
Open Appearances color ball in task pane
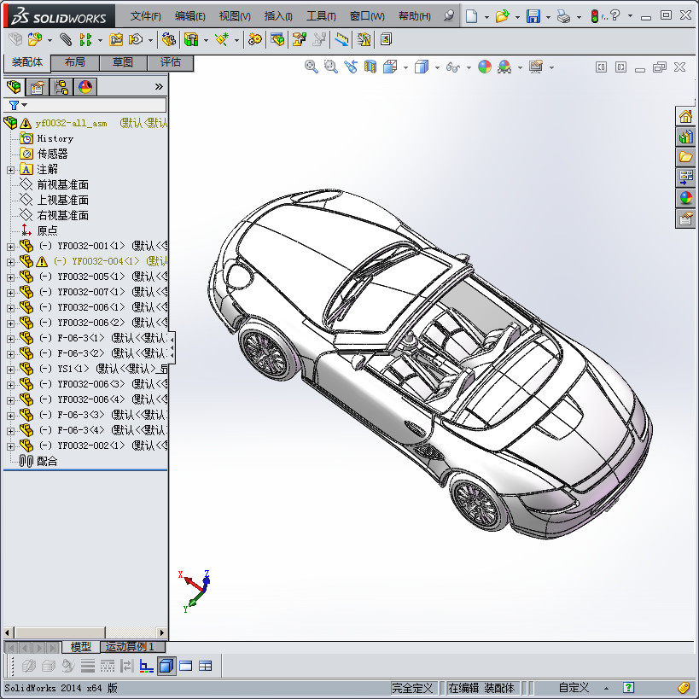coord(685,197)
